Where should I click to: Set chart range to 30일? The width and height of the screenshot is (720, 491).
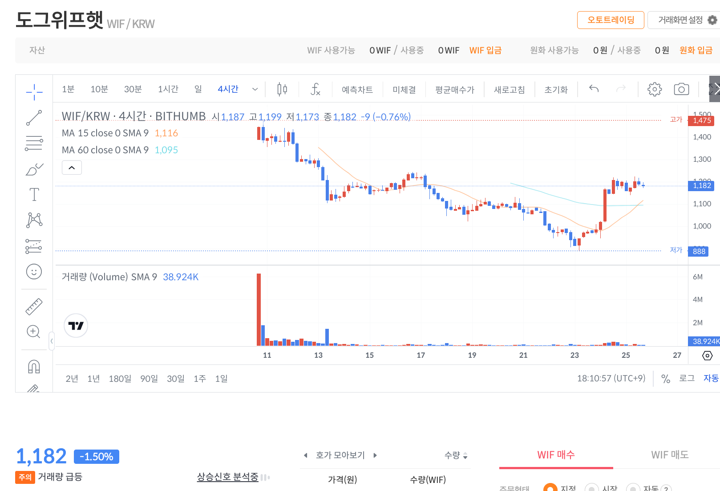[x=176, y=379]
